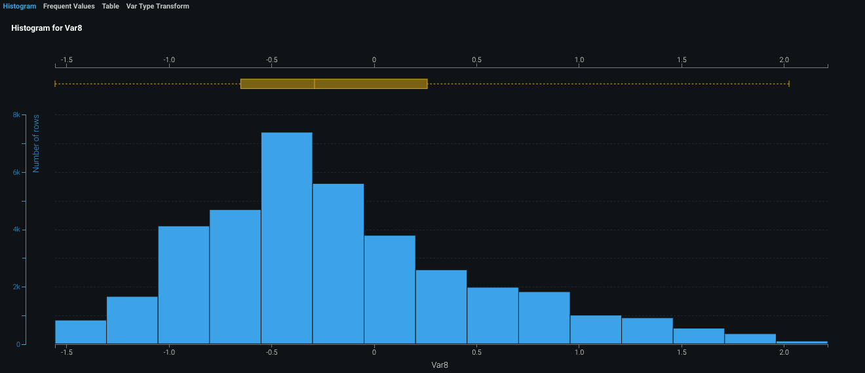
Task: Click the shortest bar at far right
Action: pos(802,342)
